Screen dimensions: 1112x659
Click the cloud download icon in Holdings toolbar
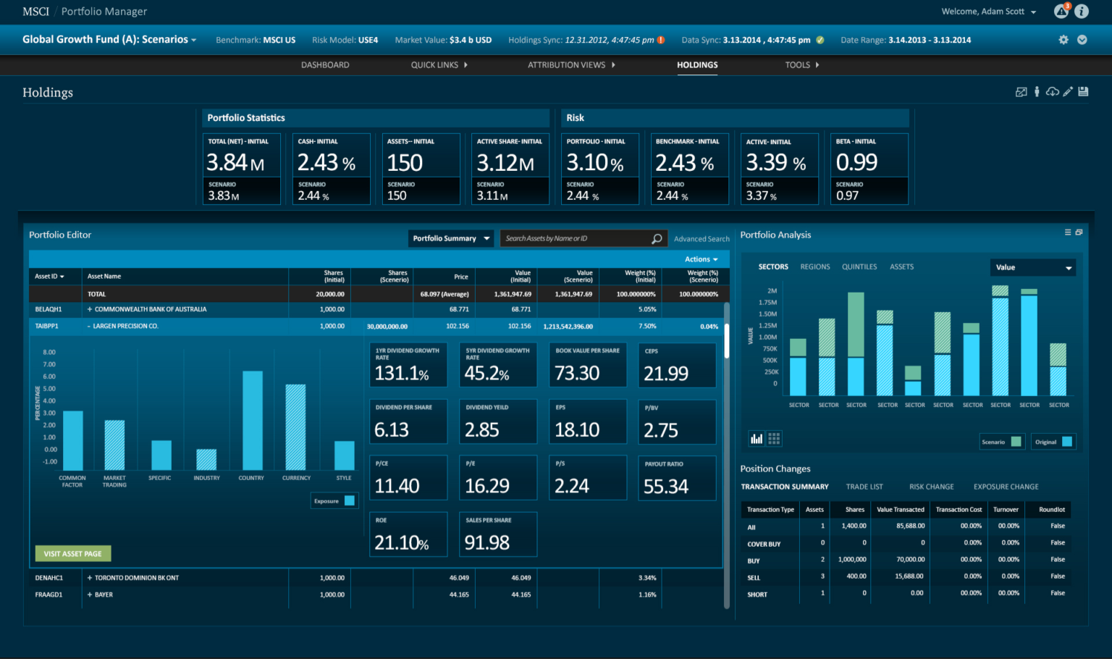pyautogui.click(x=1053, y=92)
